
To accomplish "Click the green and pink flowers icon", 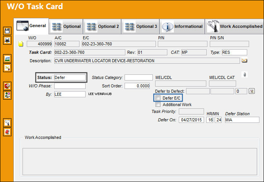I will point(7,95).
